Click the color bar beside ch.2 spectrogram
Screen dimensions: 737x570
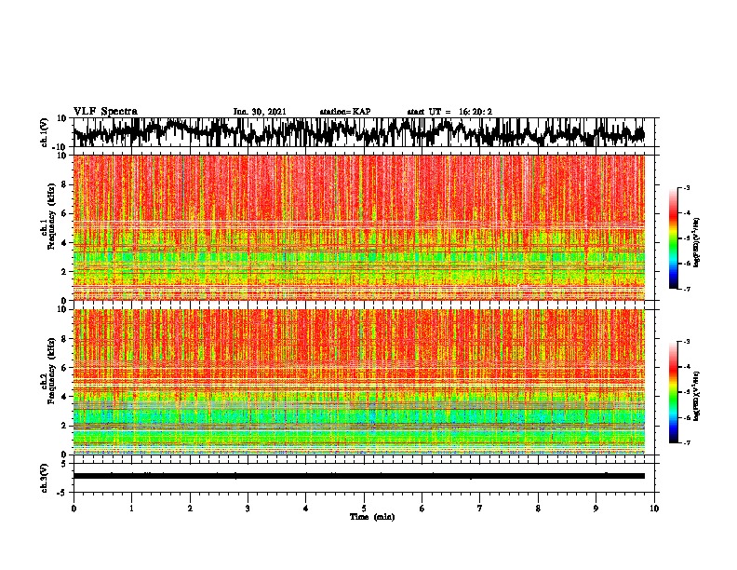(674, 392)
